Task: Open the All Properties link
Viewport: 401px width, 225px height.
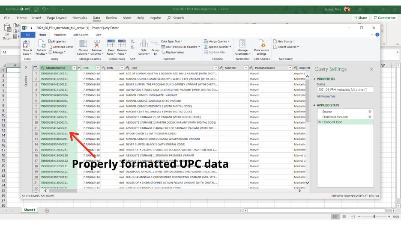Action: (x=326, y=96)
